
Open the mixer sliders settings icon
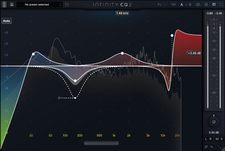pos(206,5)
